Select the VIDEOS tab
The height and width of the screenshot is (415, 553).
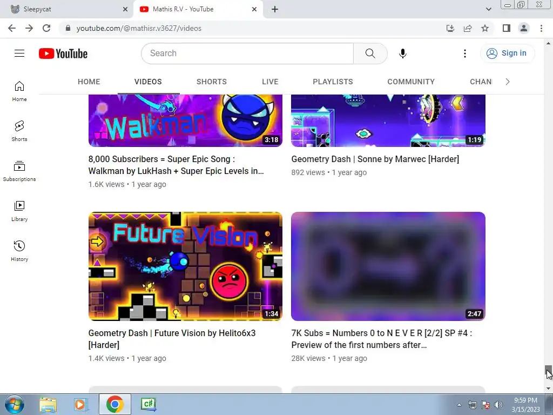[148, 82]
